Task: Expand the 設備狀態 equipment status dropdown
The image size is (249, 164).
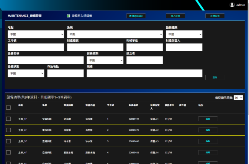Action: [x=26, y=73]
